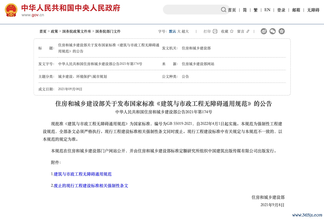Share page to Weibo
This screenshot has height=219, width=324.
pos(264,31)
